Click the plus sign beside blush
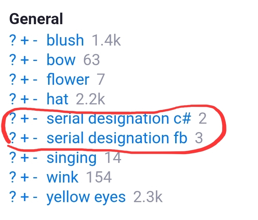This screenshot has width=258, height=220. (x=24, y=41)
